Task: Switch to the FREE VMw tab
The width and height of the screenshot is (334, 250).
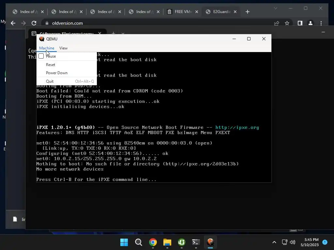Action: click(x=183, y=12)
